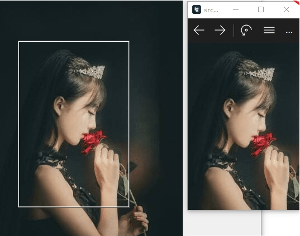Maximize the src viewer window
Screen dimensions: 300x236
261,9
